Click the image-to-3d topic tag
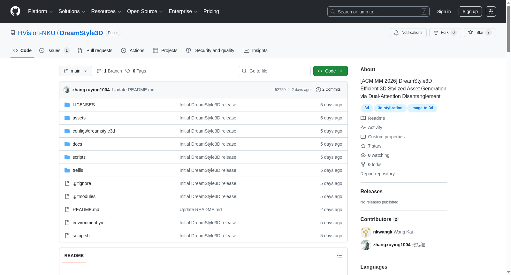511x275 pixels. 422,108
